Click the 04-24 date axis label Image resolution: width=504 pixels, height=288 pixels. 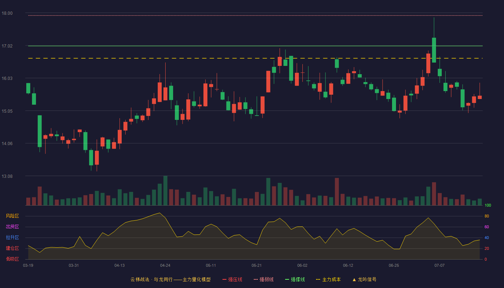[x=165, y=265]
